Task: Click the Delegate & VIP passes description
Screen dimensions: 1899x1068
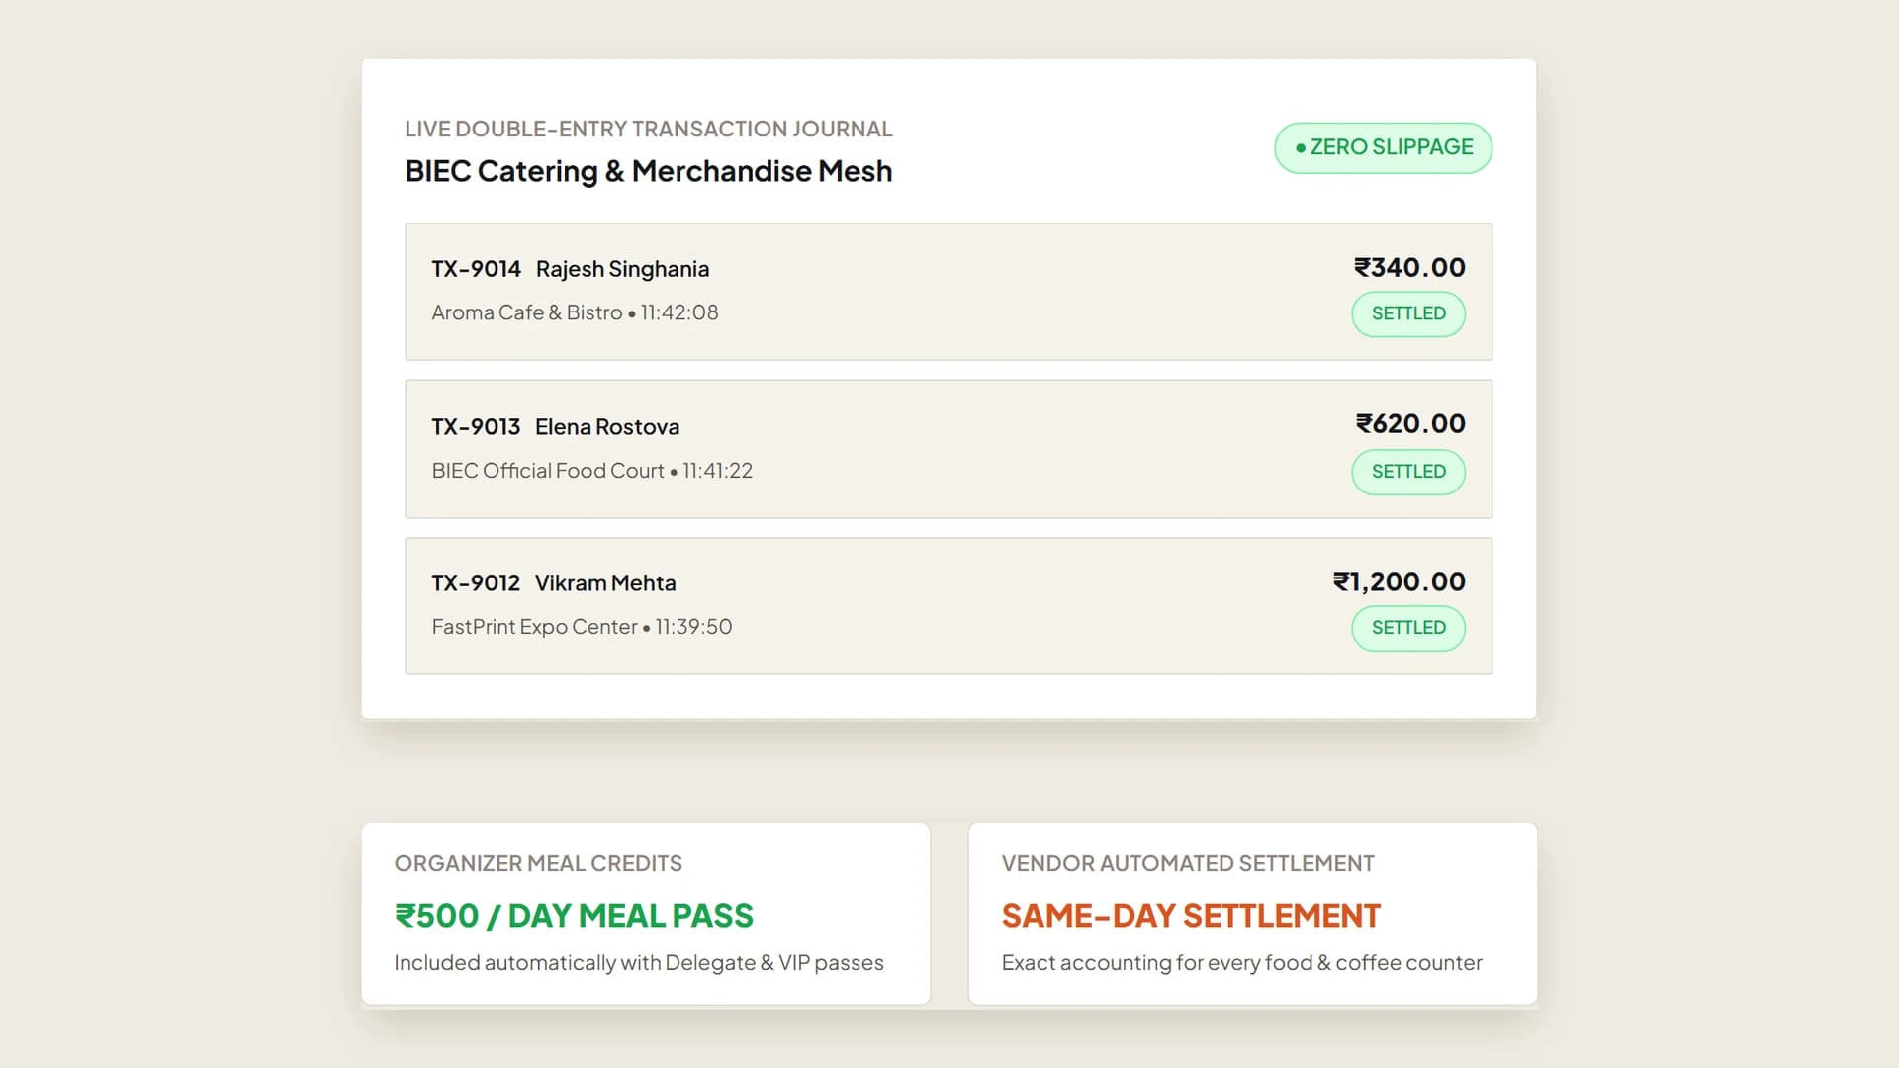Action: [639, 963]
